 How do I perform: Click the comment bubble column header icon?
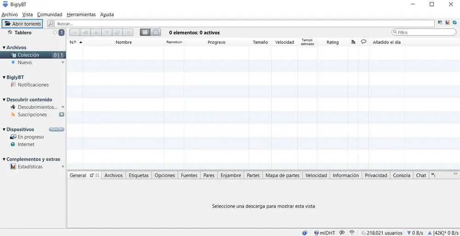tap(363, 42)
